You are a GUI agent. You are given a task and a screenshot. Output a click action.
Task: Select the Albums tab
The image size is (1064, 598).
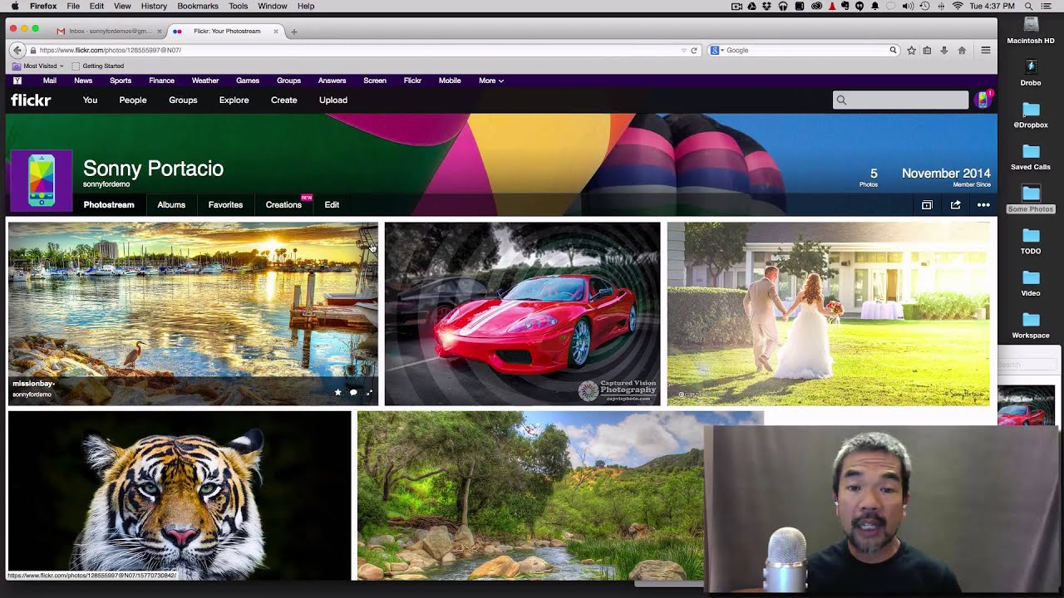pos(171,205)
